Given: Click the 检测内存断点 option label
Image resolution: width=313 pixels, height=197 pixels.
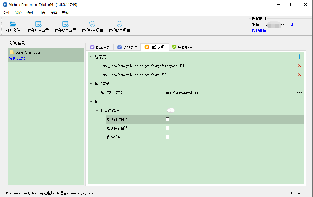Looking at the screenshot, I should pyautogui.click(x=118, y=128).
